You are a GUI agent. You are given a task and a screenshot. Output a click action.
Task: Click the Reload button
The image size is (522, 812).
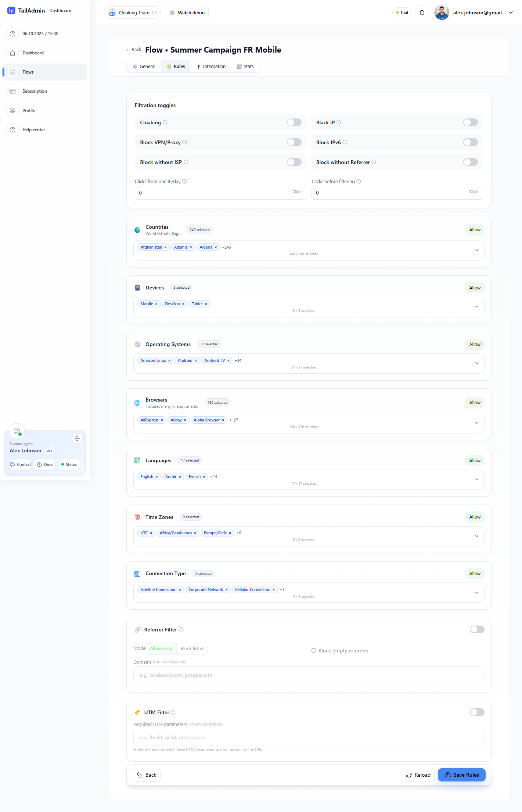pos(418,775)
